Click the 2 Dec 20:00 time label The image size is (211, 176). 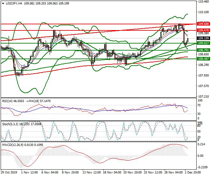pyautogui.click(x=193, y=172)
